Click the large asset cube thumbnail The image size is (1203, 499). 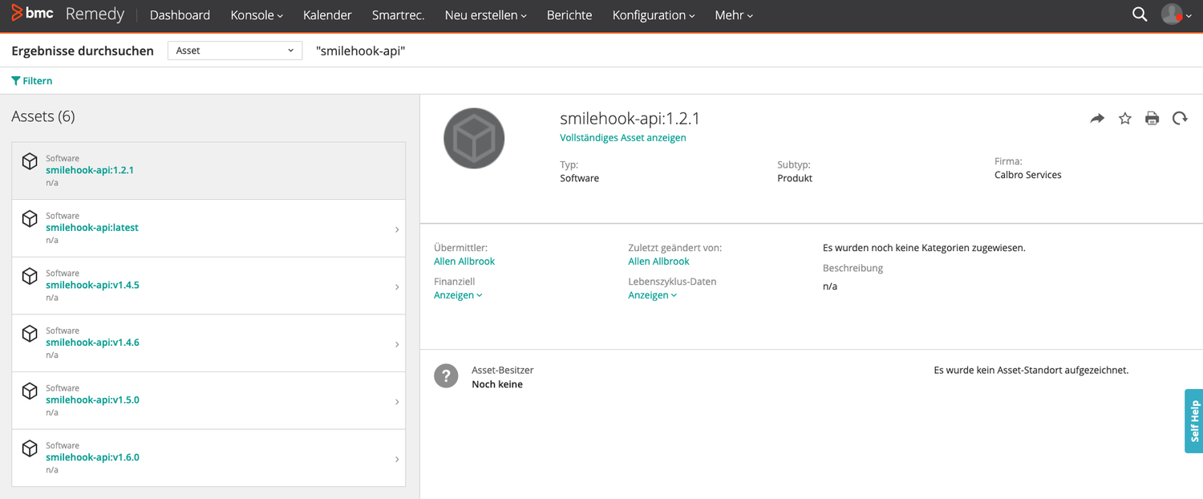474,139
